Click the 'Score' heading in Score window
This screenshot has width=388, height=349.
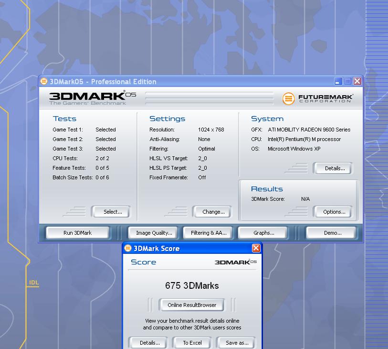[144, 262]
